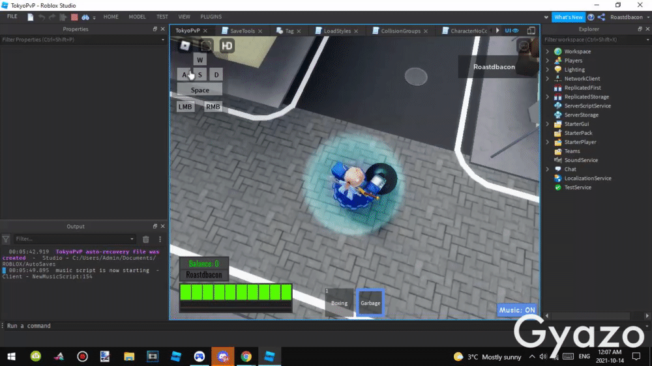Image resolution: width=652 pixels, height=366 pixels.
Task: Open the Roastdbacon account dropdown
Action: tap(629, 17)
